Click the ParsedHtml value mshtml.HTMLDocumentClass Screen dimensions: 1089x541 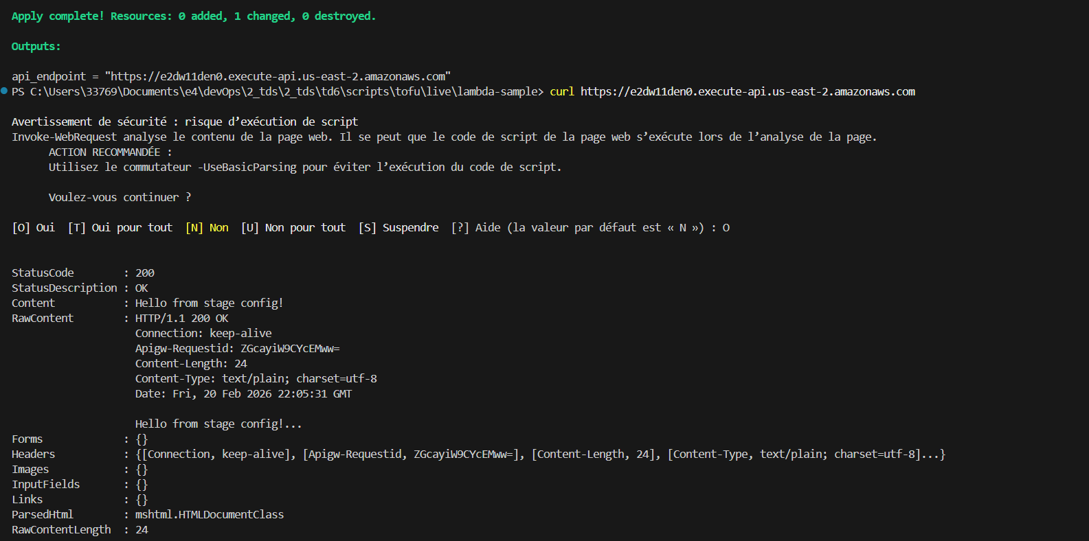click(209, 514)
